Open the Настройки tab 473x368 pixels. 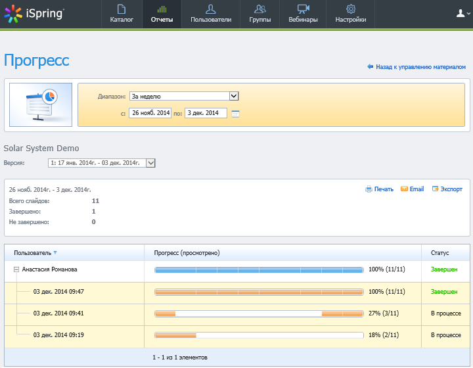[x=351, y=14]
